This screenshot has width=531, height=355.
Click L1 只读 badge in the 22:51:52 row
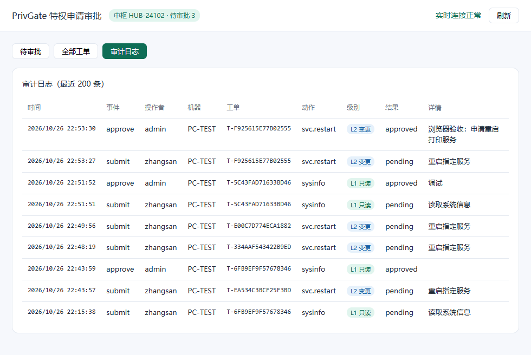[360, 183]
